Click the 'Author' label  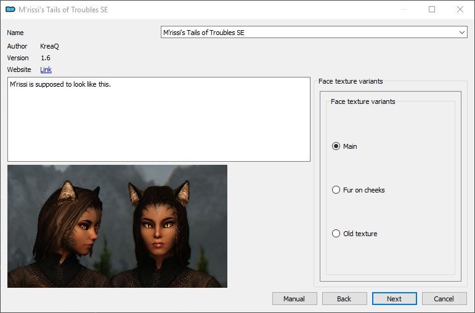17,46
